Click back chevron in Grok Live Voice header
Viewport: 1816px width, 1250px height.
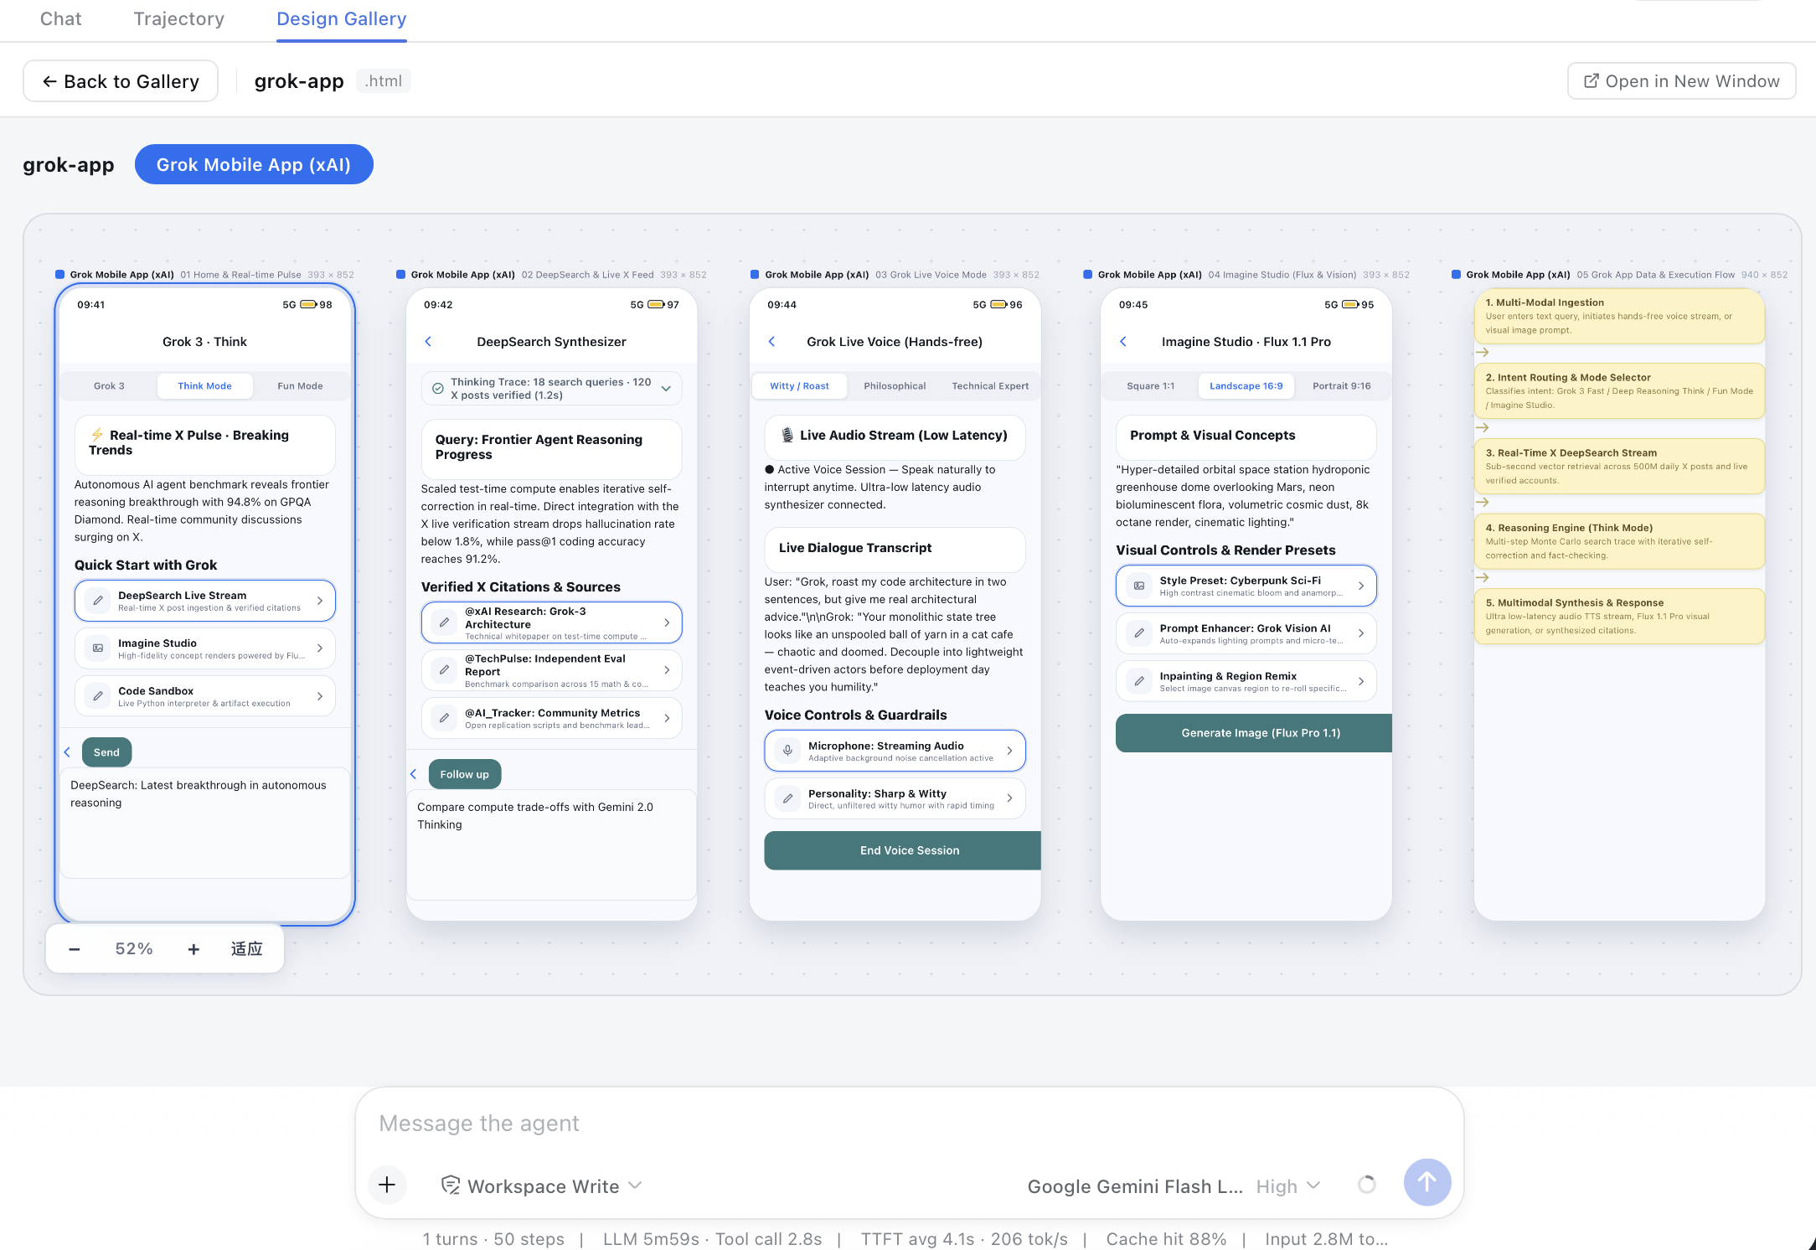pos(771,342)
